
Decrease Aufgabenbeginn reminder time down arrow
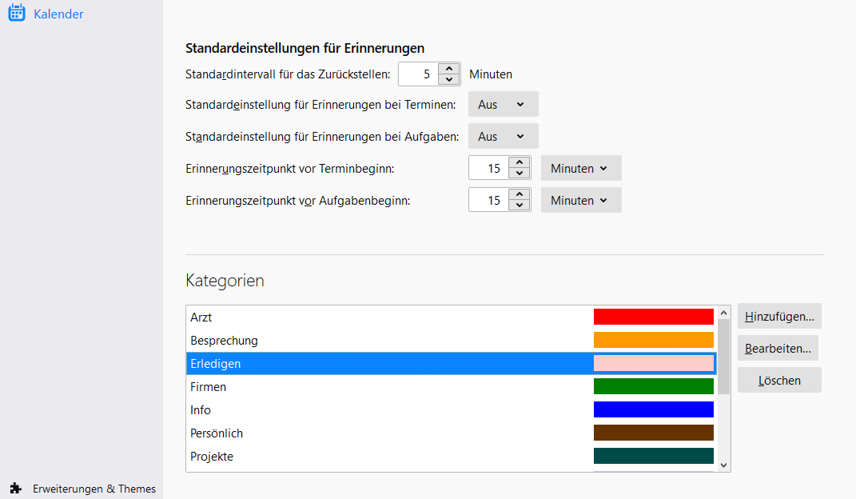(x=520, y=206)
